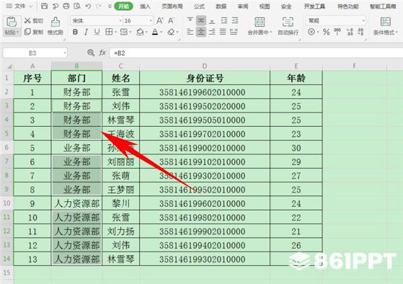The width and height of the screenshot is (403, 284).
Task: Open the 开发工具 ribbon tab
Action: [x=314, y=7]
